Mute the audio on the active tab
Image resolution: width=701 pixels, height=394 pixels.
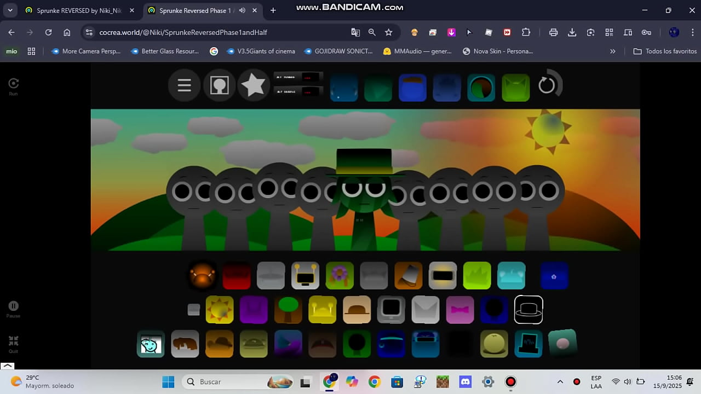[242, 10]
